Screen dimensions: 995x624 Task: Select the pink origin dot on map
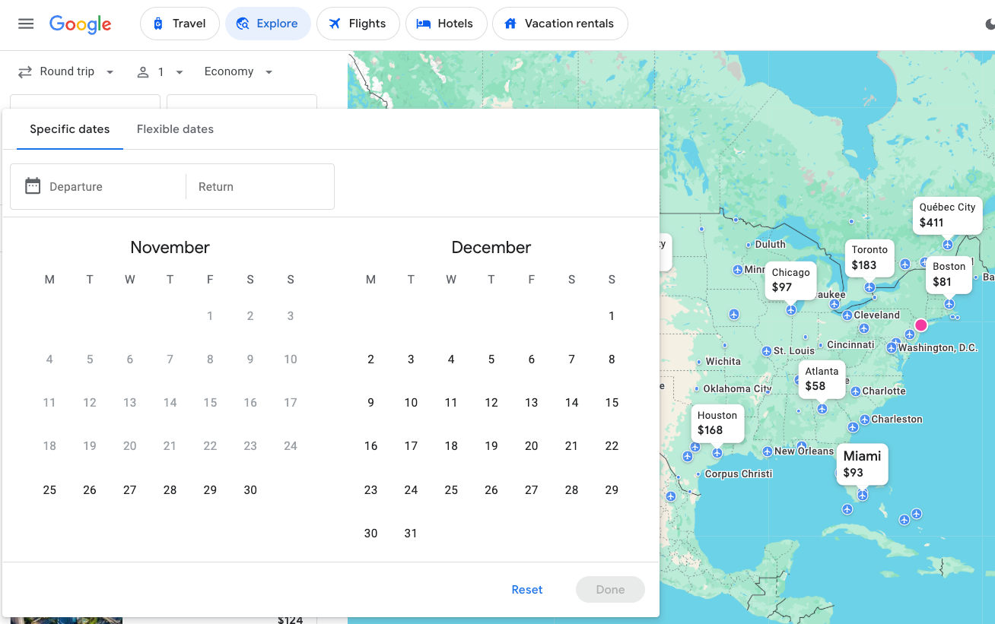point(921,325)
